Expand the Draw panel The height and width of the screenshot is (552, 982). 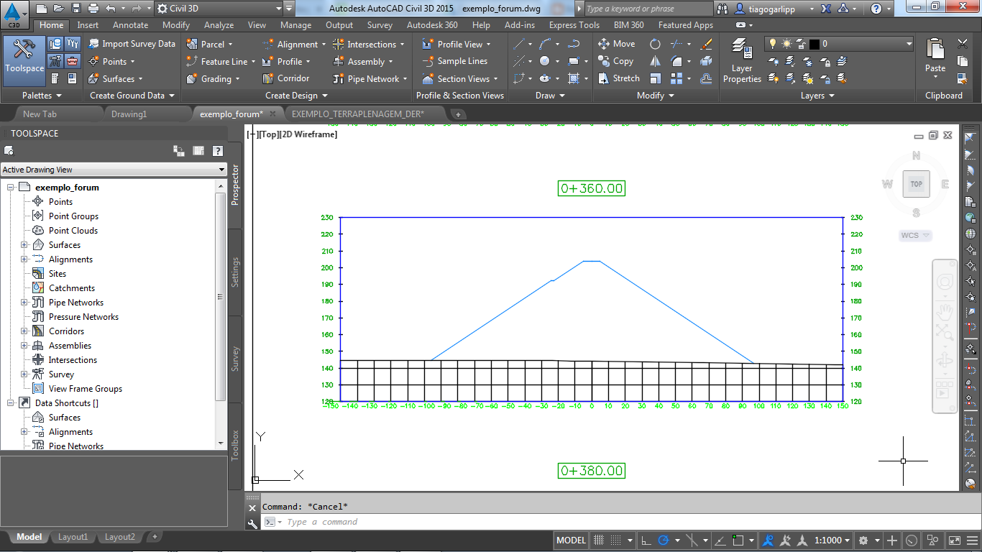point(549,96)
